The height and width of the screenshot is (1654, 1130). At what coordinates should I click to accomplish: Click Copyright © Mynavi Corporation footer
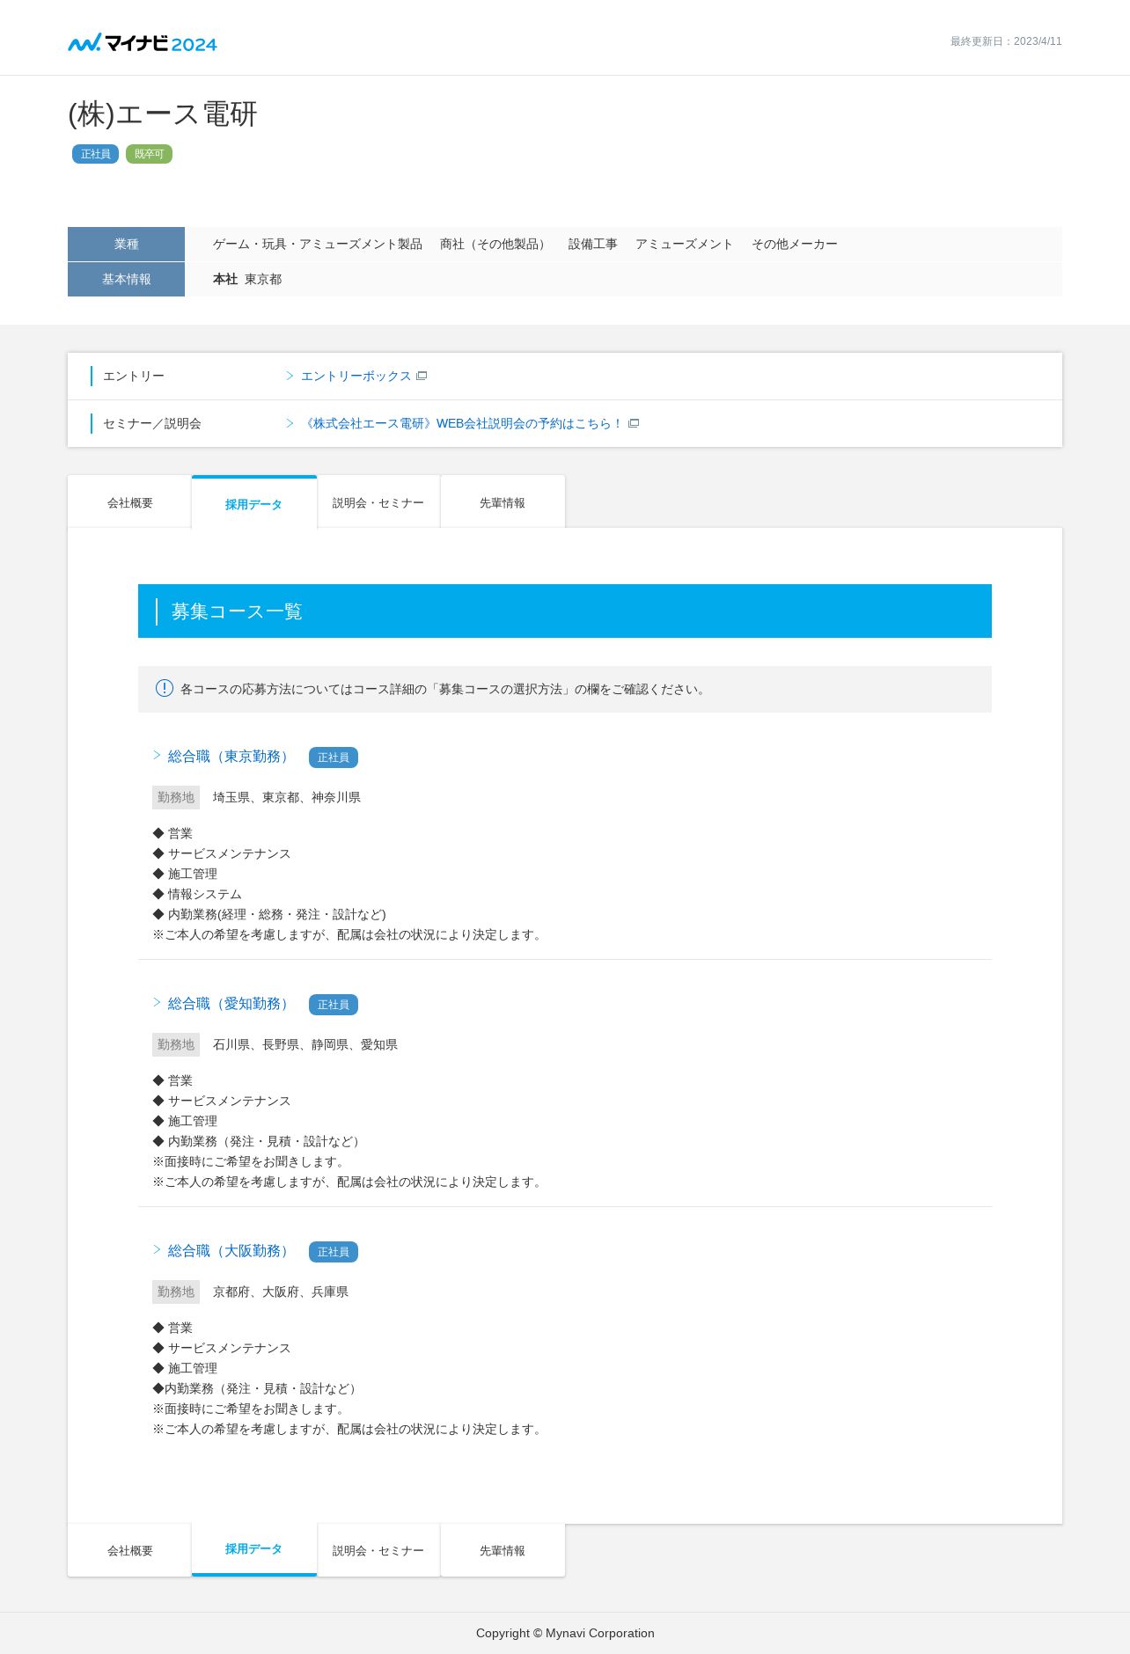[x=565, y=1633]
